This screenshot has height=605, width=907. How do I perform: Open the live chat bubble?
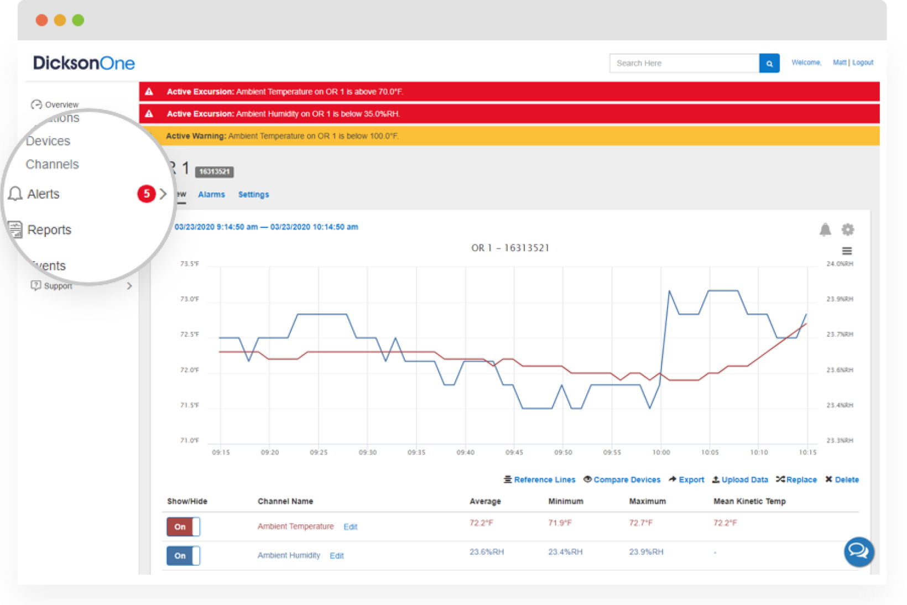point(858,551)
